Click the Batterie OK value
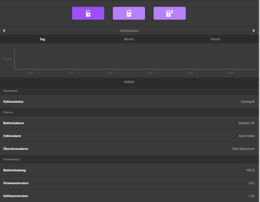The image size is (260, 202). 246,123
